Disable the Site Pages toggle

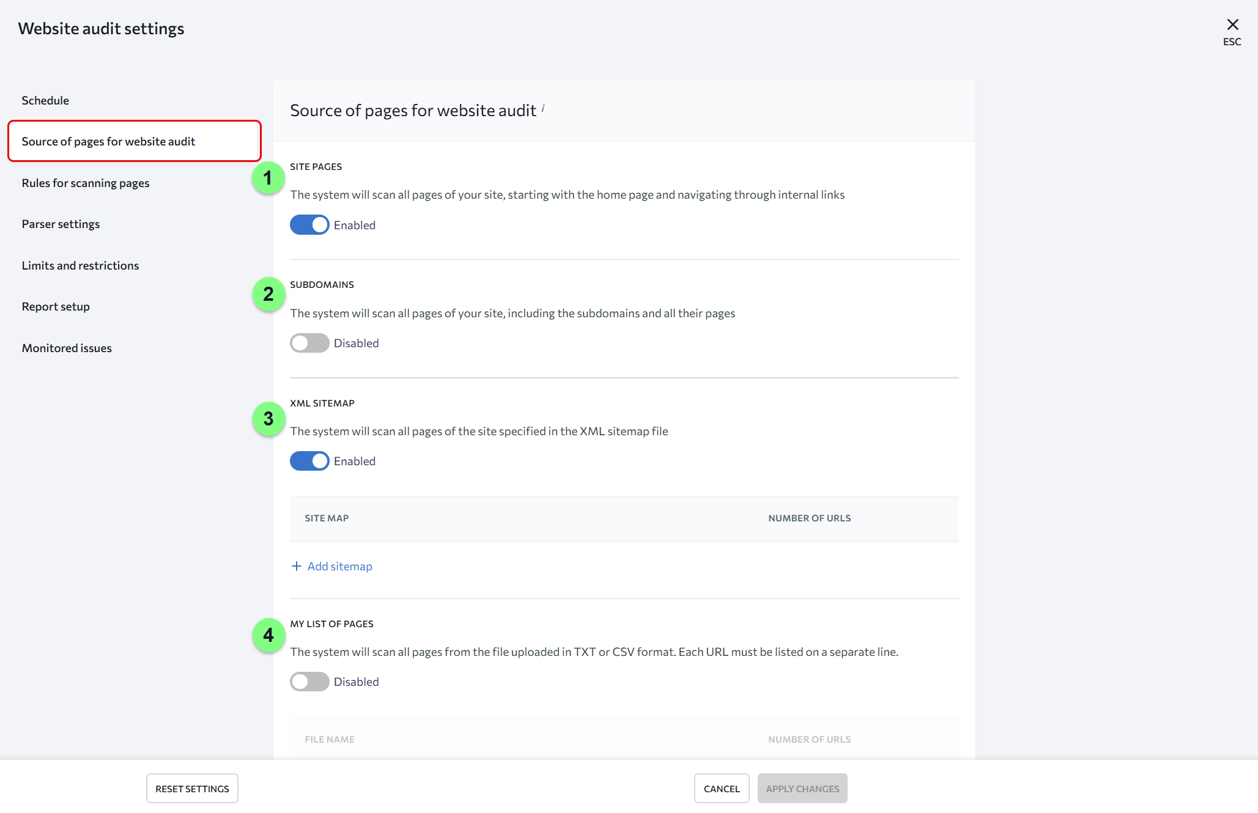click(309, 225)
